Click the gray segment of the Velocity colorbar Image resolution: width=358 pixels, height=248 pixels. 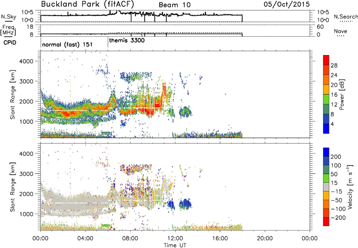coord(326,187)
